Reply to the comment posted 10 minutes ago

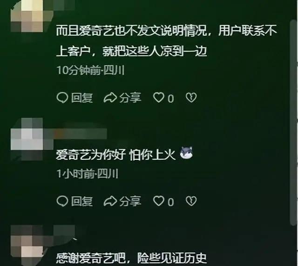74,98
